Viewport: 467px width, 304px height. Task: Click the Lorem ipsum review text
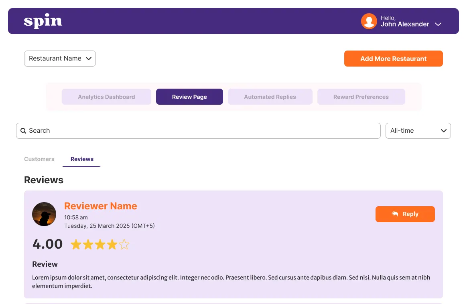(231, 282)
